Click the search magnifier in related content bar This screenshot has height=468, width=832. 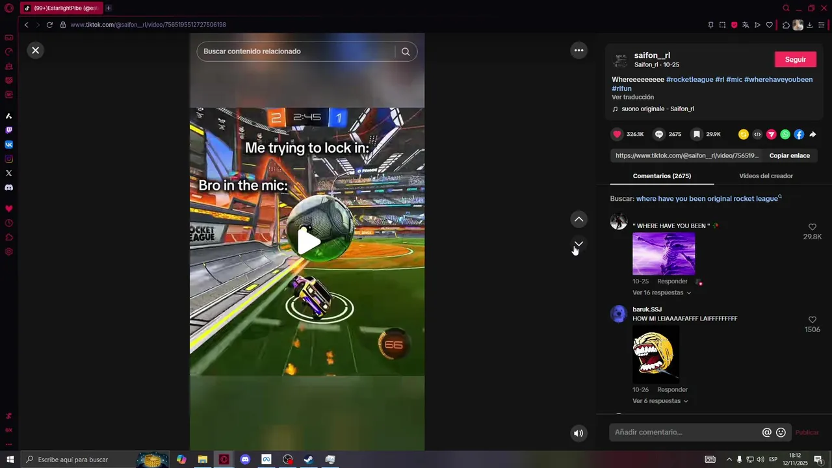[x=406, y=51]
